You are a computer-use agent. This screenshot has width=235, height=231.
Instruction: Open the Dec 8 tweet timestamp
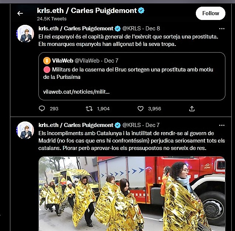(x=153, y=29)
